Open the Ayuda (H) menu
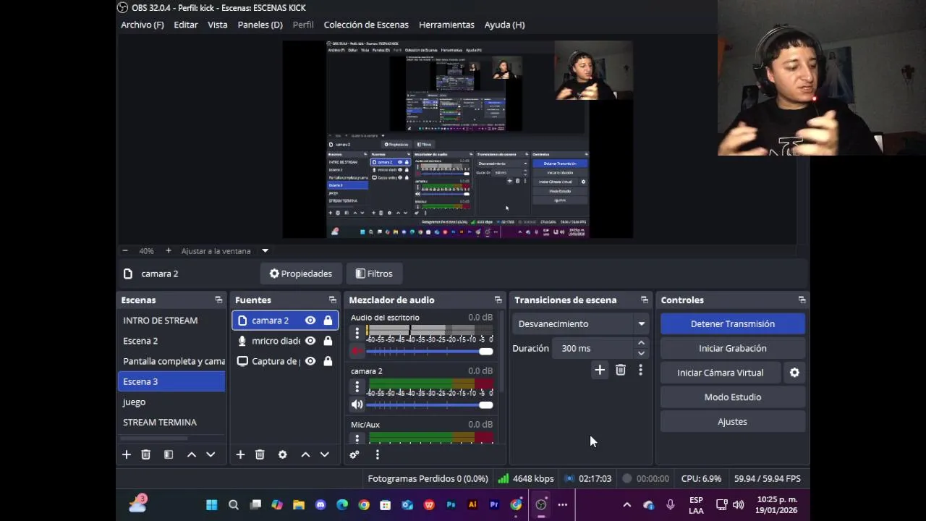Screen dimensions: 926x521 point(505,25)
